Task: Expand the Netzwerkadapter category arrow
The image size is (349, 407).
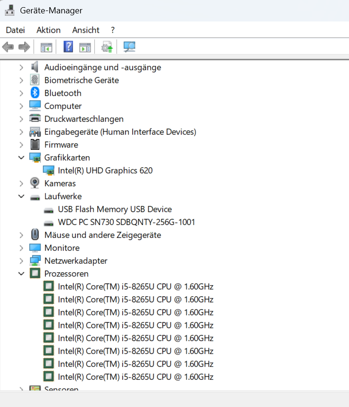Action: click(x=21, y=261)
